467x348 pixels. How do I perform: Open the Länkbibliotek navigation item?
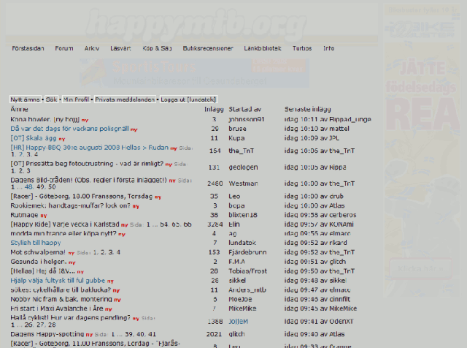(263, 48)
